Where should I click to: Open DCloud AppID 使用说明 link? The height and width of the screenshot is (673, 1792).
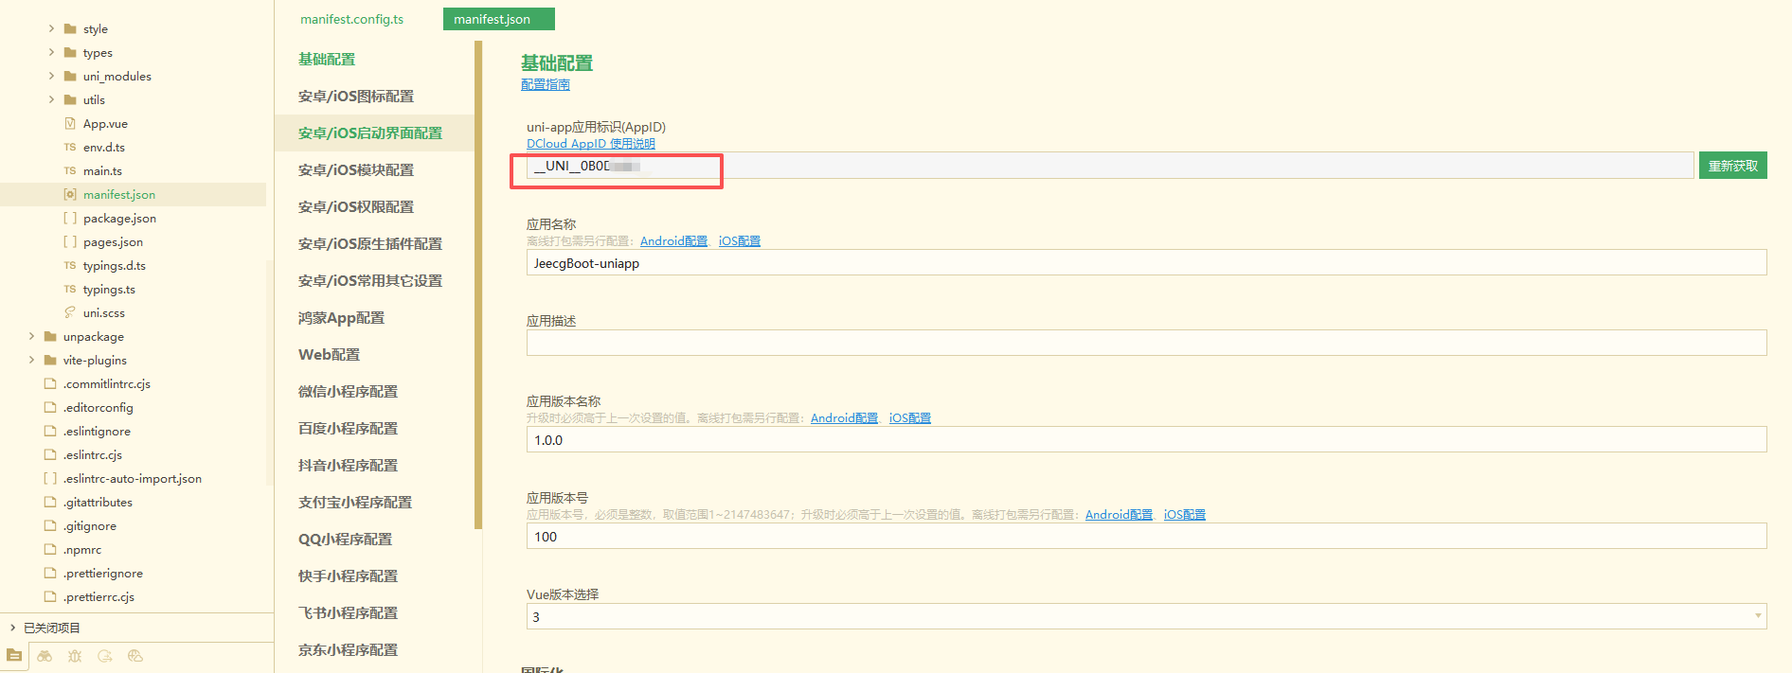click(591, 144)
